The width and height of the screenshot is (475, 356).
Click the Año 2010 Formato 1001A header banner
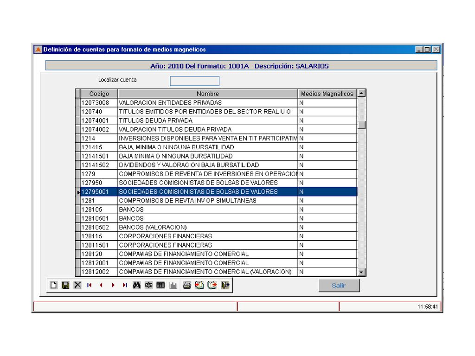point(241,66)
